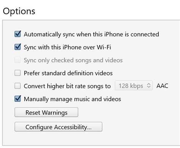
Task: Click the Options section heading
Action: pos(19,11)
